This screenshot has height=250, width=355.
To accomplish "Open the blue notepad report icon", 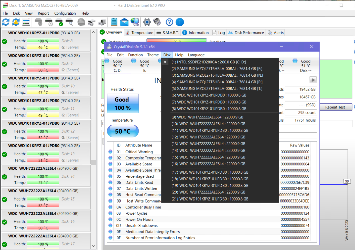I will pyautogui.click(x=114, y=22).
